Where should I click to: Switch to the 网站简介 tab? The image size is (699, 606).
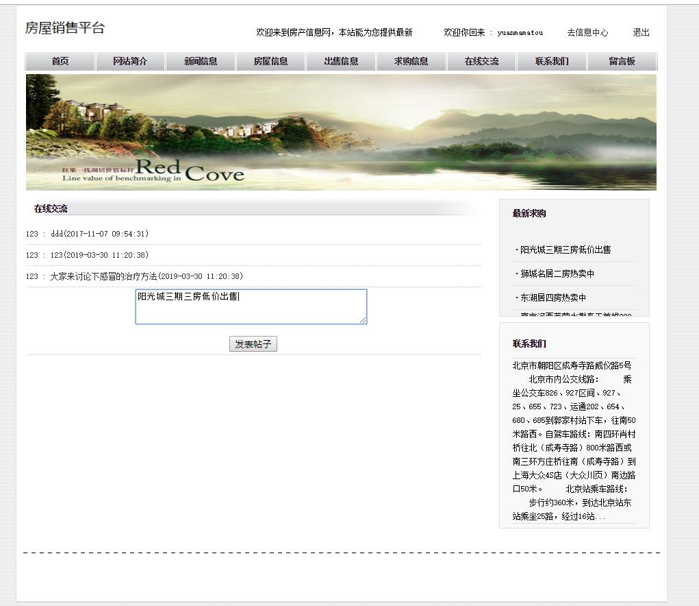(x=129, y=61)
